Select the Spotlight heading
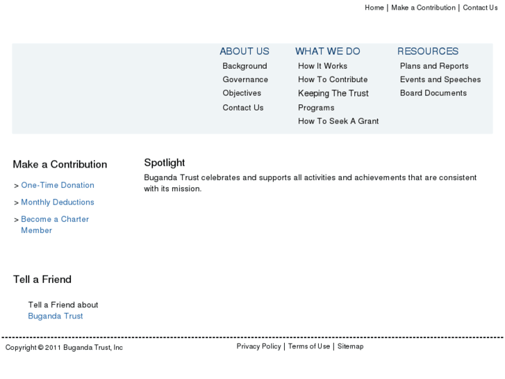This screenshot has width=505, height=379. pyautogui.click(x=164, y=163)
